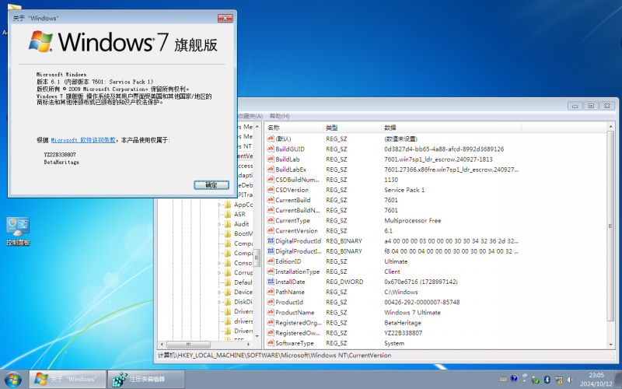Click the tree pane scroll-up arrow
This screenshot has width=622, height=389.
point(257,127)
